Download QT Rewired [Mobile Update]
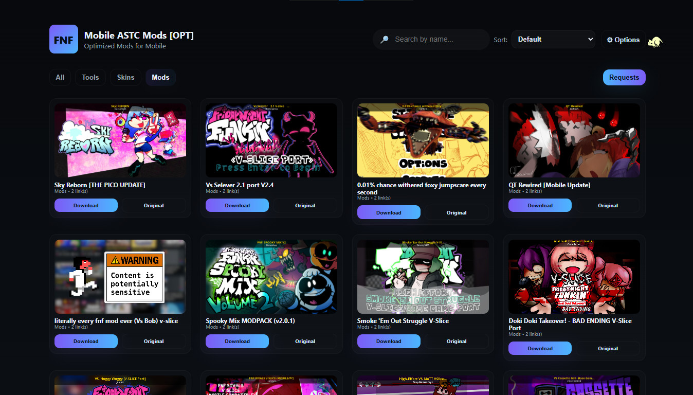The height and width of the screenshot is (395, 693). click(540, 205)
